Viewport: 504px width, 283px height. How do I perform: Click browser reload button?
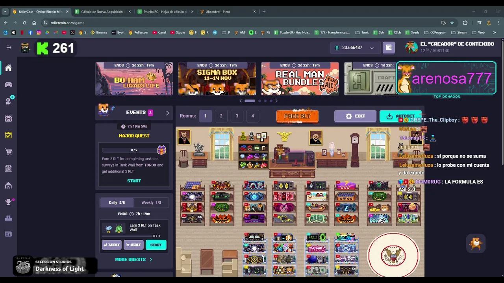point(24,23)
